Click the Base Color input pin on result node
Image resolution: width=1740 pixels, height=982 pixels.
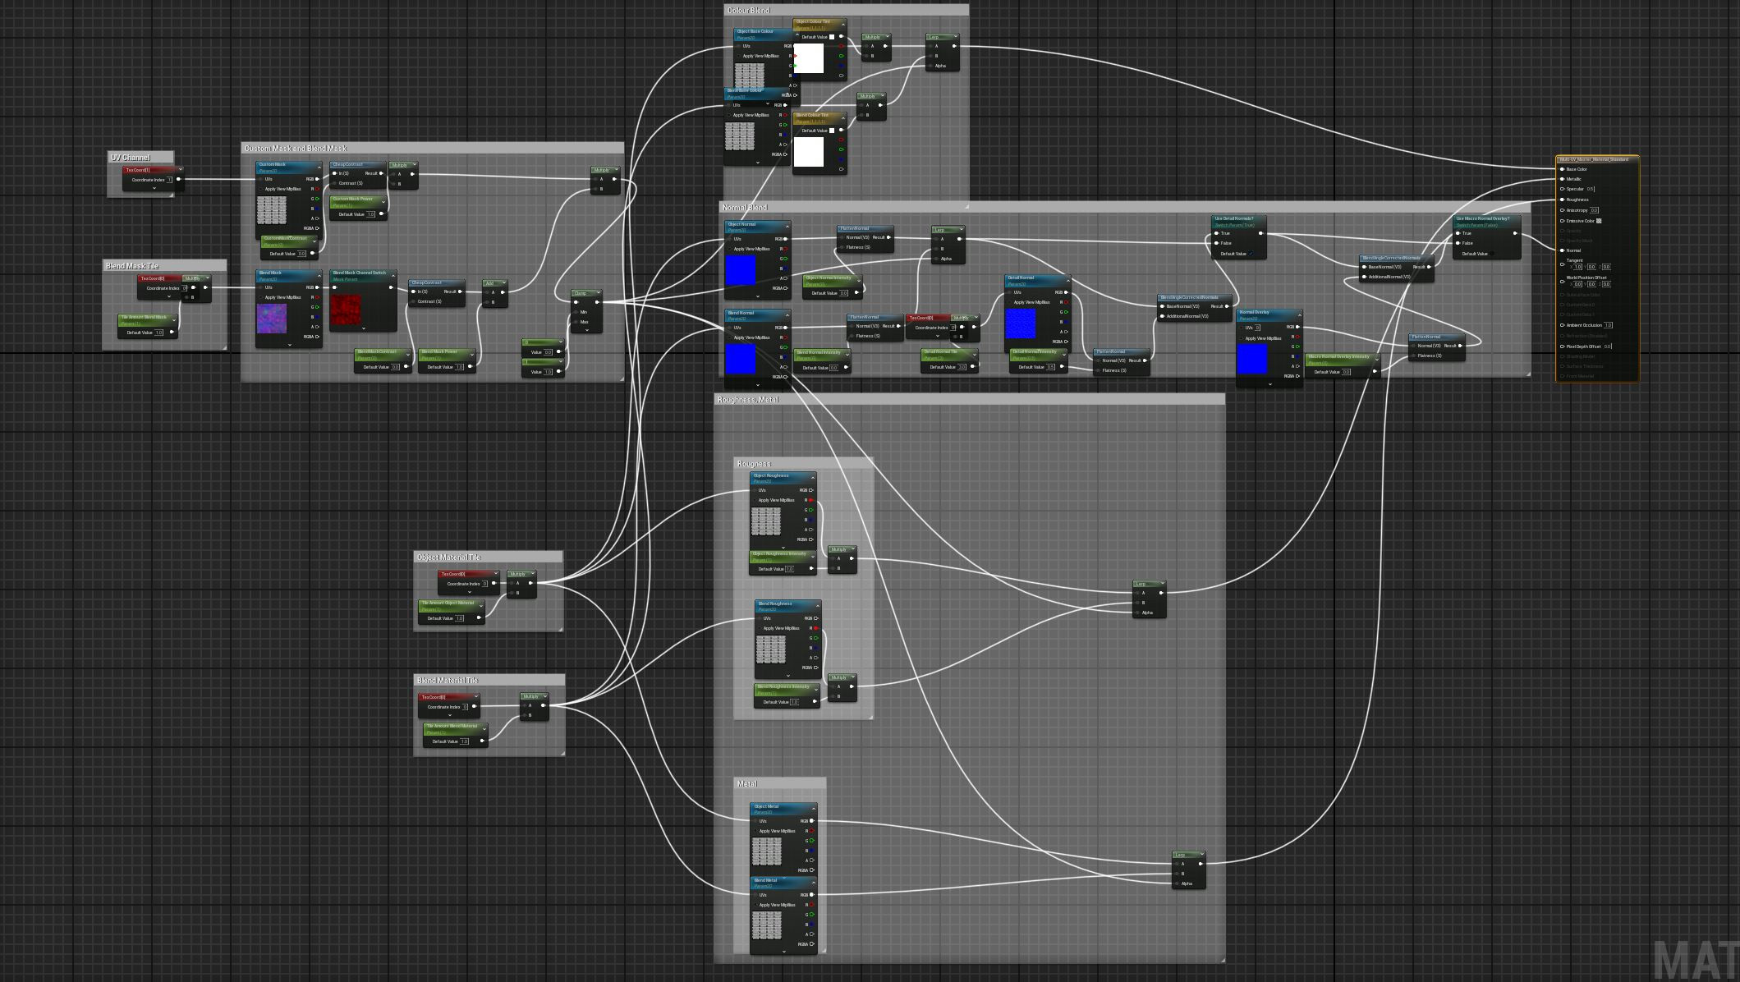point(1562,169)
